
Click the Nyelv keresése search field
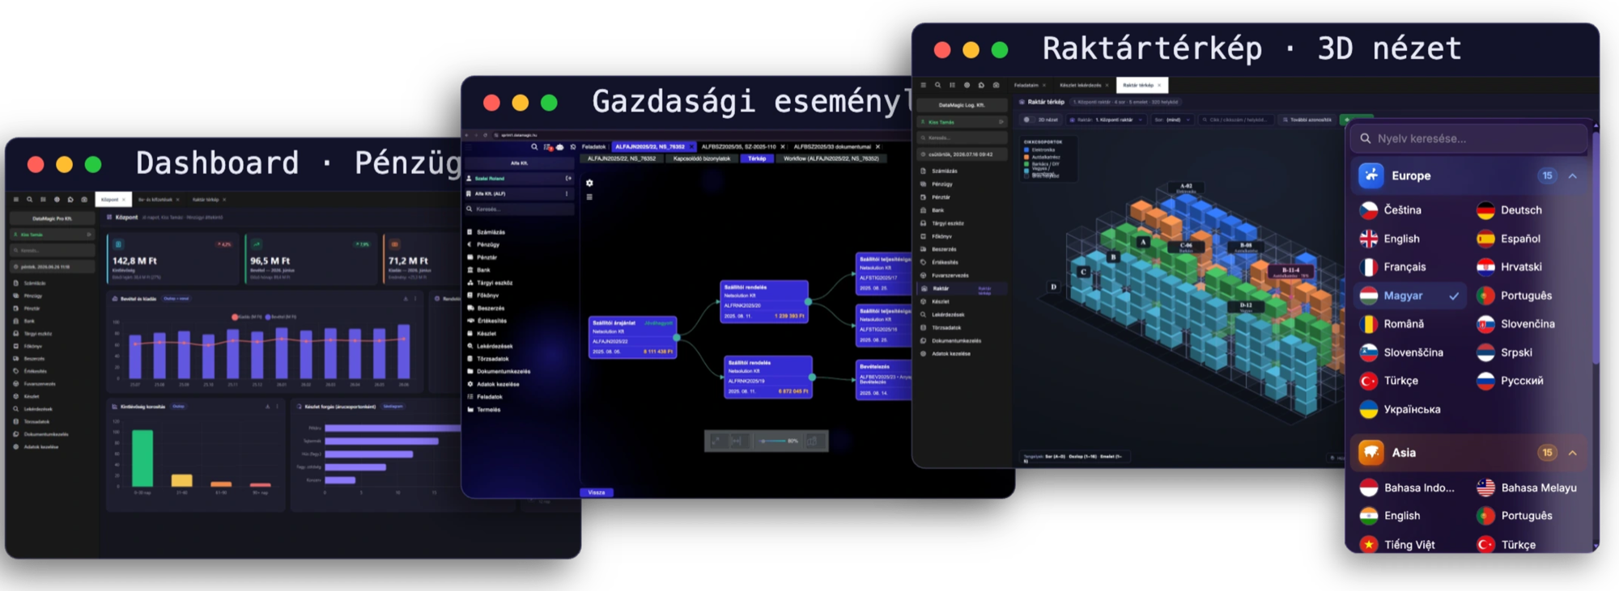coord(1469,138)
